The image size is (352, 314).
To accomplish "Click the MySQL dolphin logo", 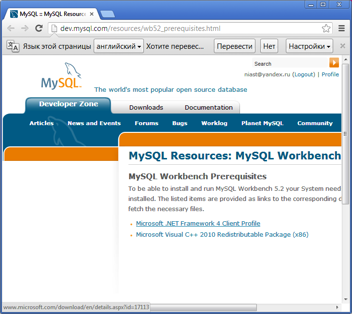I will [x=61, y=76].
